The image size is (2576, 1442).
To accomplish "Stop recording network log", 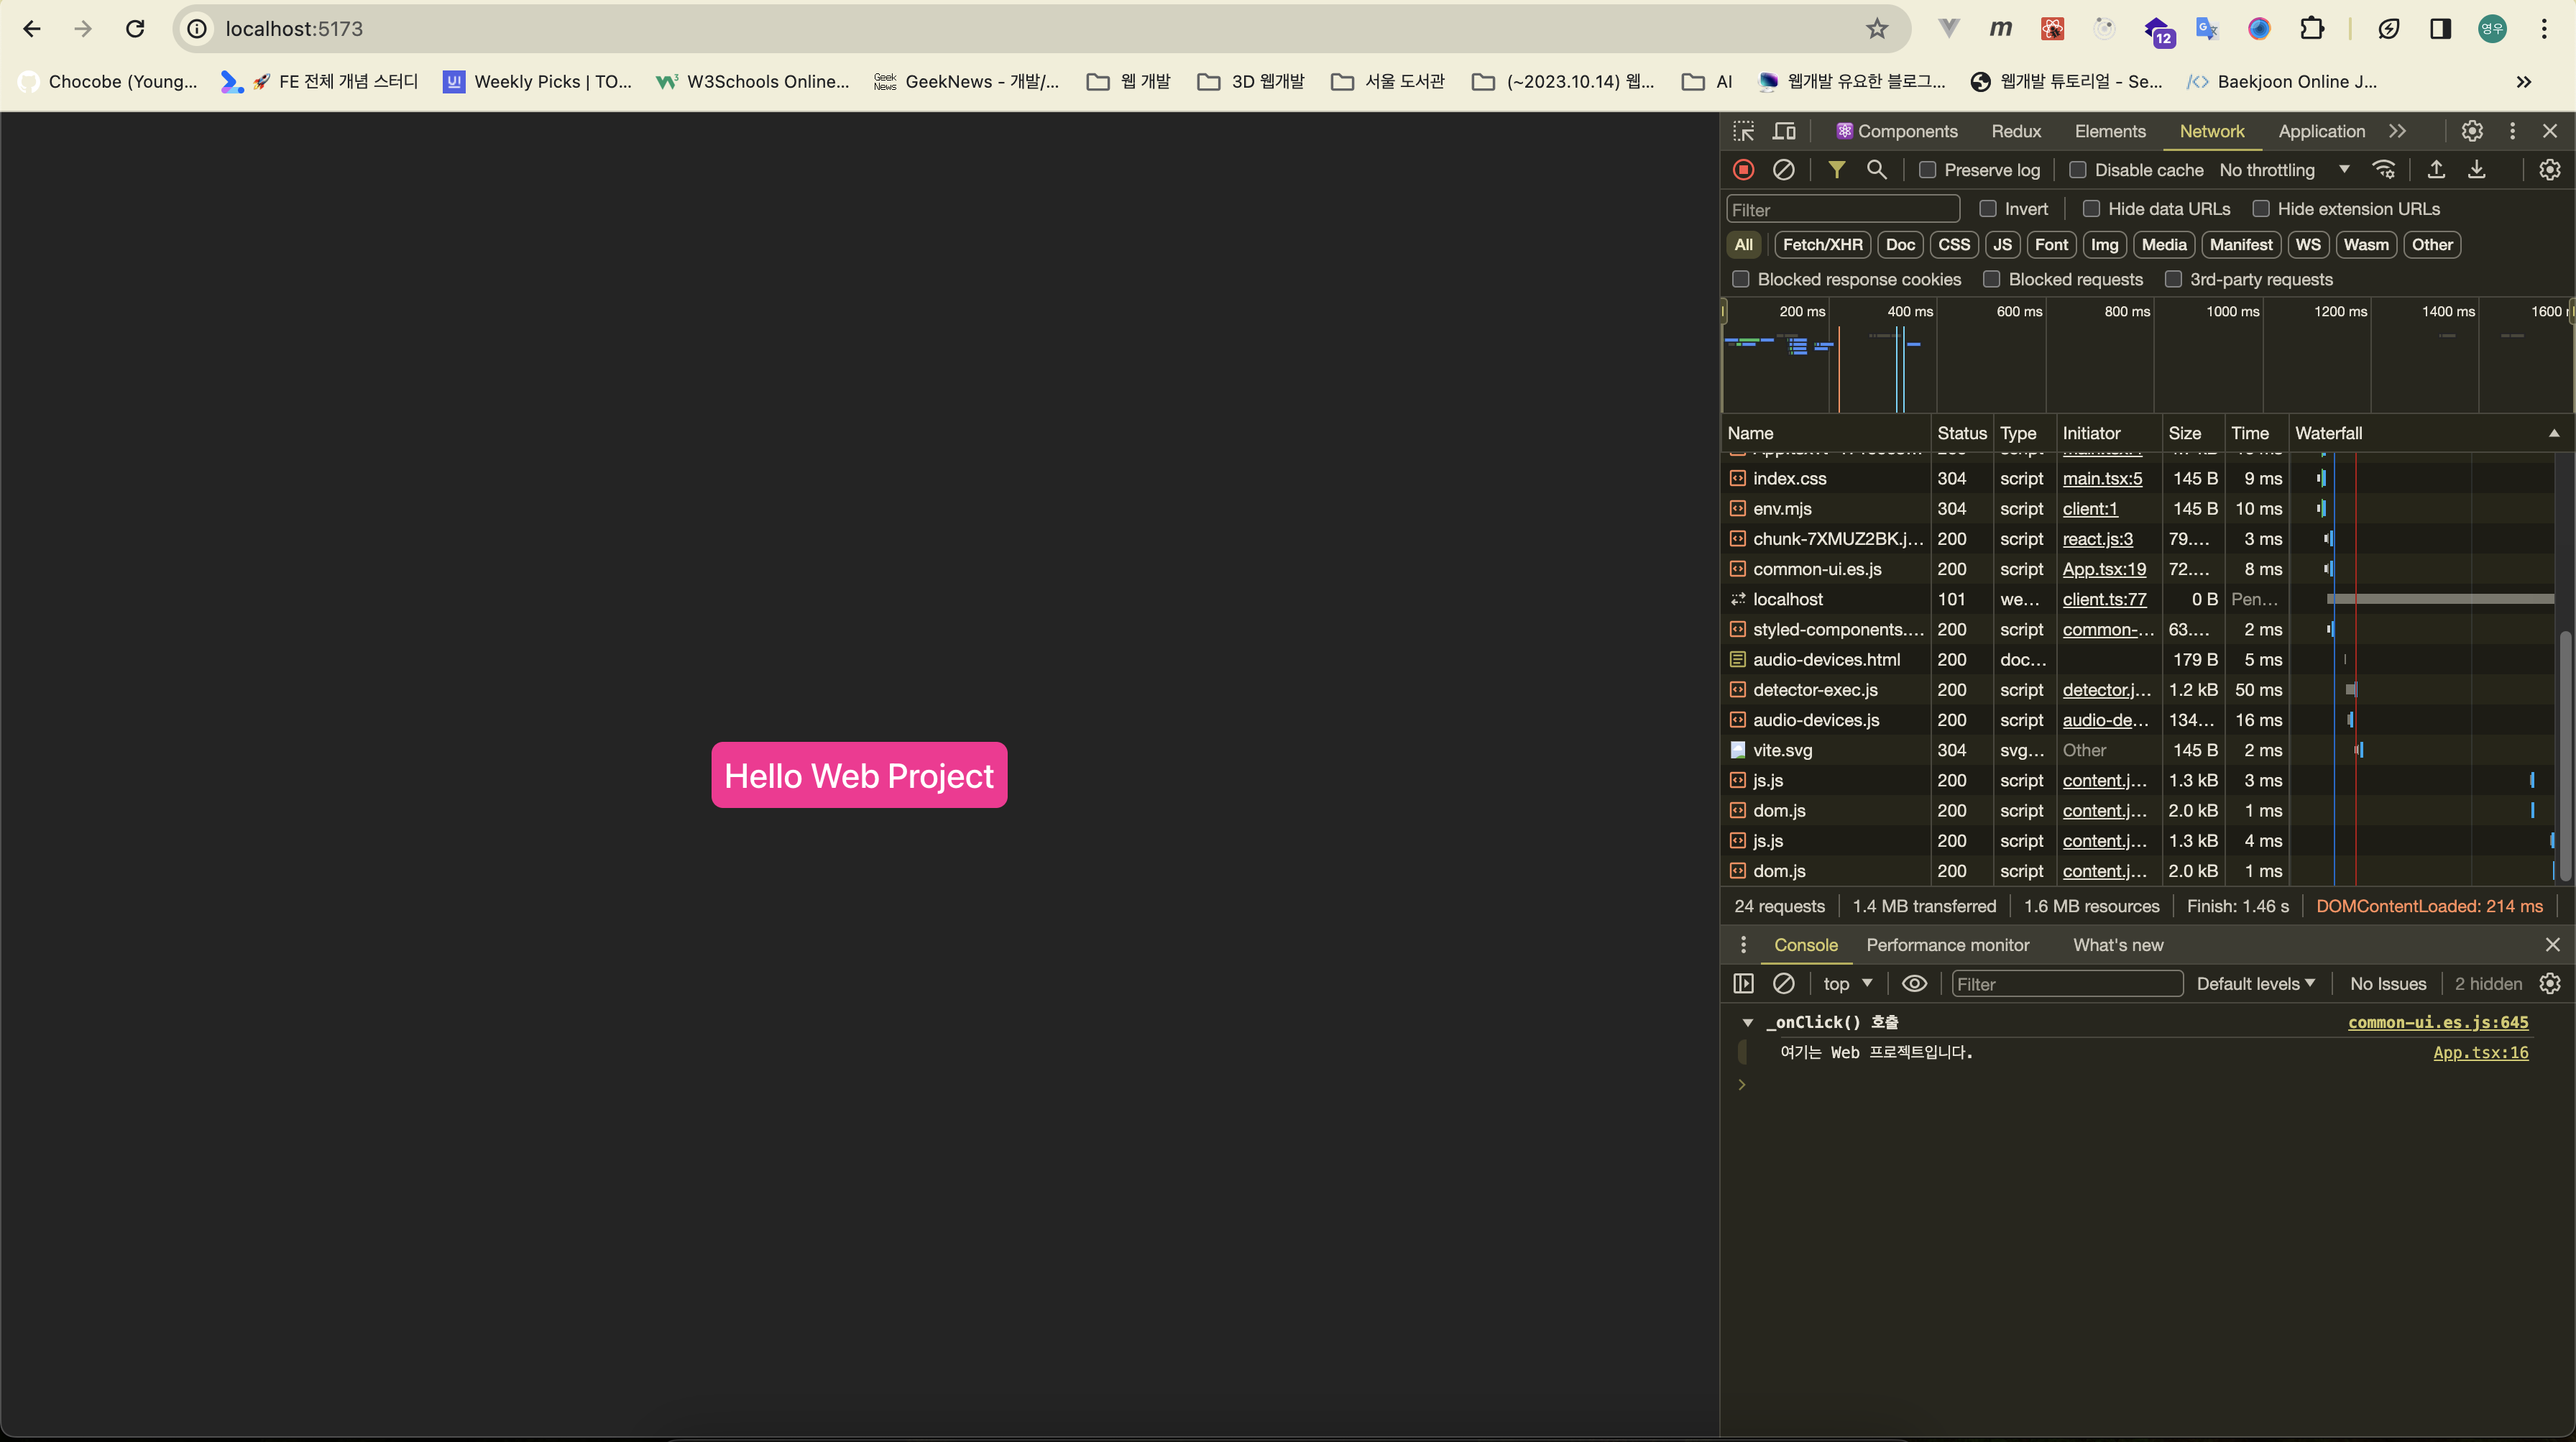I will pos(1743,170).
